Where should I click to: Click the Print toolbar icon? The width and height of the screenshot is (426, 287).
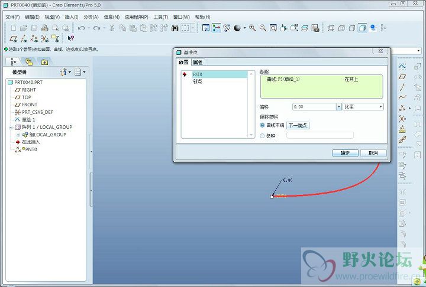pos(45,28)
